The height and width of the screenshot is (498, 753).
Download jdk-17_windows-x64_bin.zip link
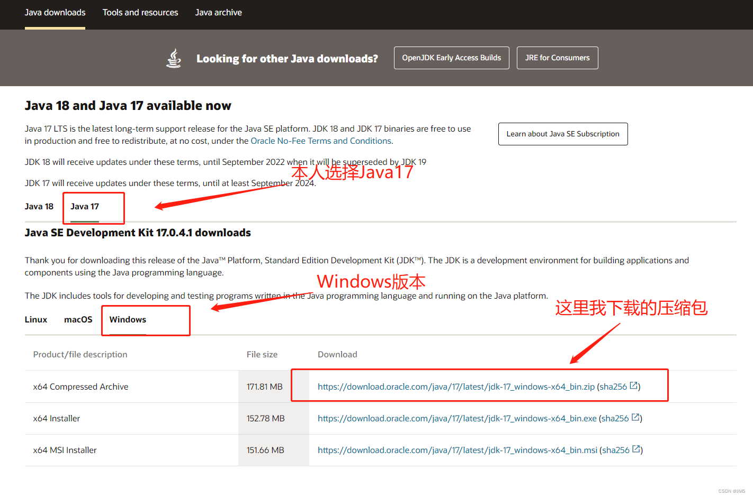[x=456, y=387]
